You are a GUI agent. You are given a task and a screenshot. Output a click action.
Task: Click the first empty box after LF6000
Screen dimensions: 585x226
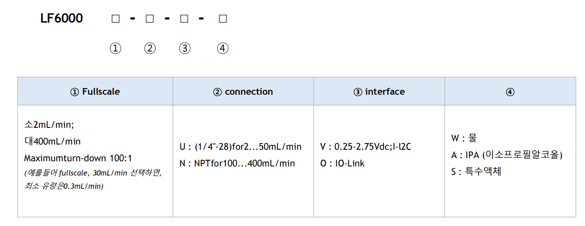point(115,18)
